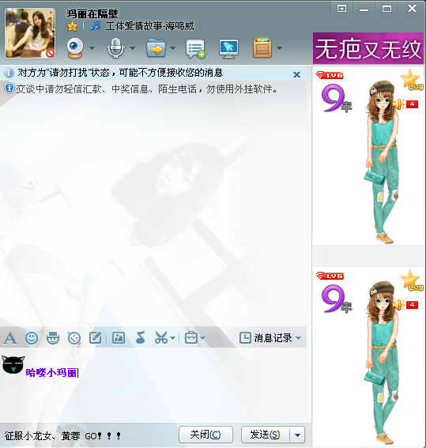Open the emoticon smiley picker
Image resolution: width=426 pixels, height=448 pixels.
coord(32,338)
